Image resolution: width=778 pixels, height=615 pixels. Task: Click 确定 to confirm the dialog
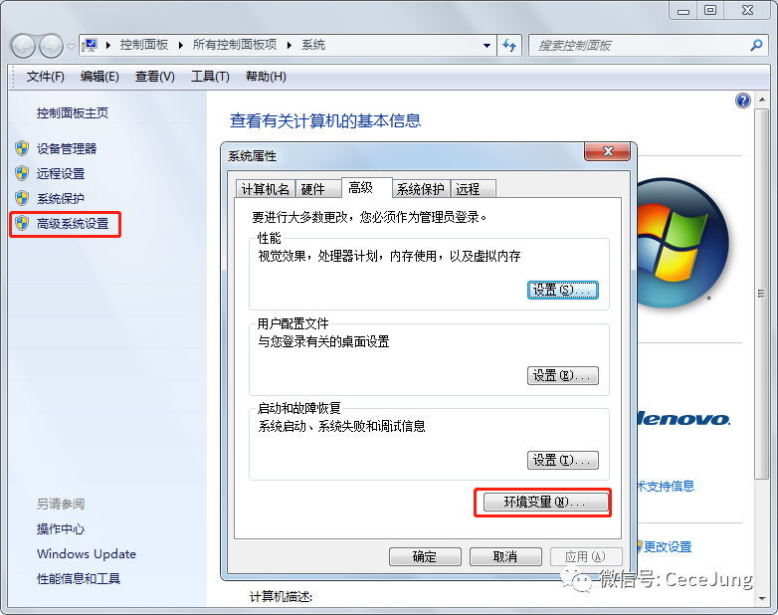coord(425,556)
